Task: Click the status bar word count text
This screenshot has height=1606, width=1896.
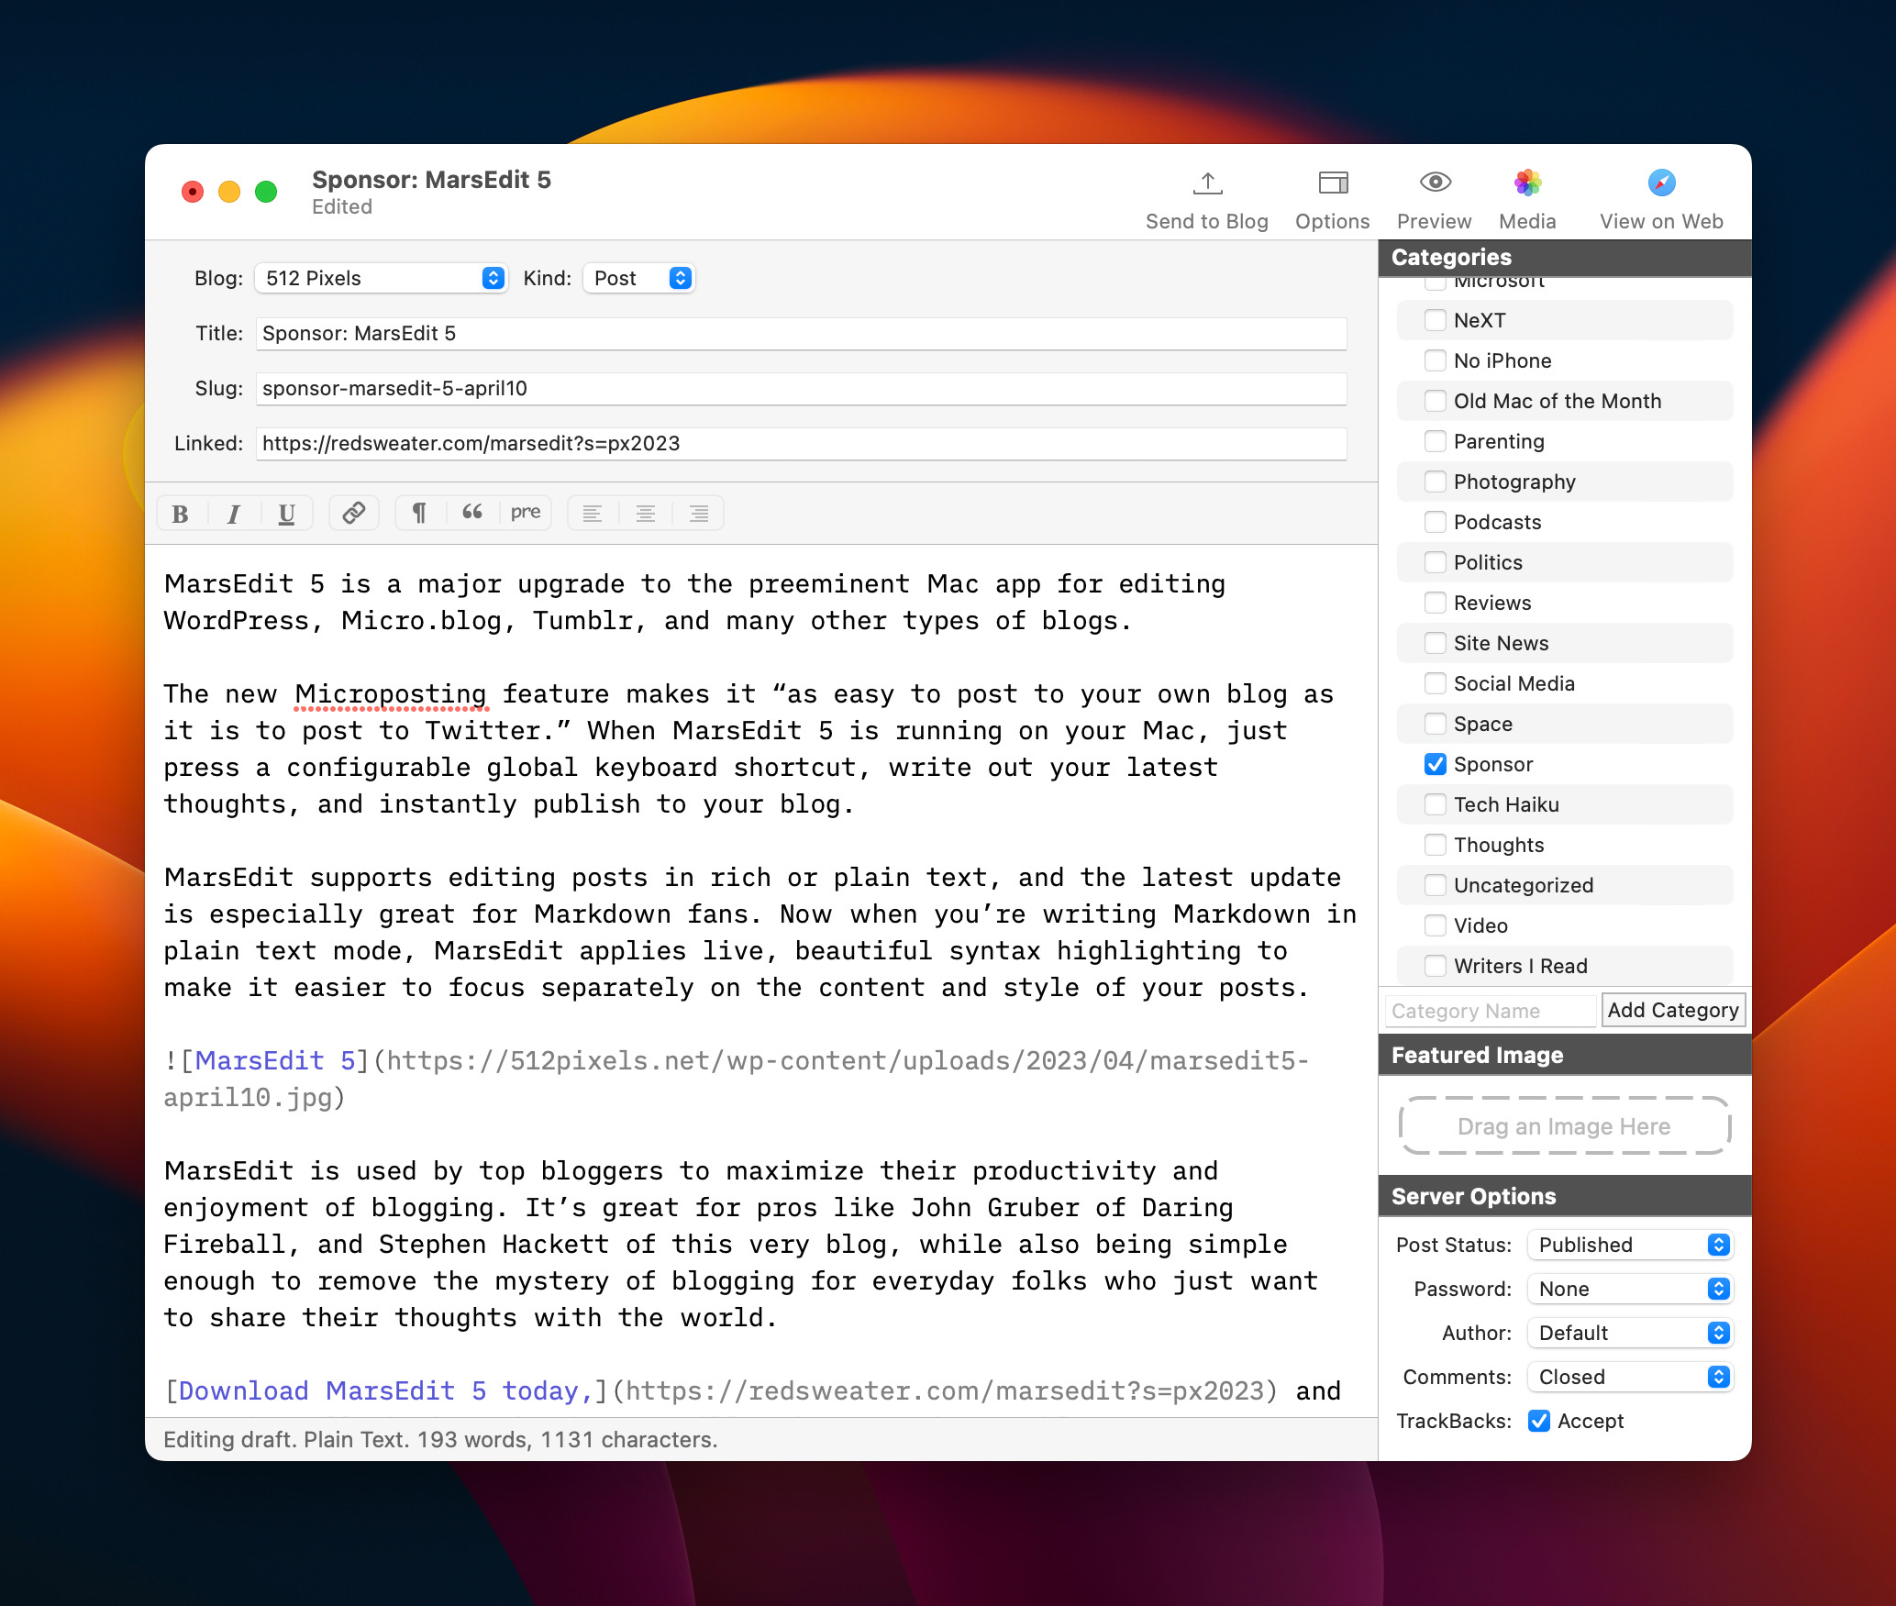Action: click(440, 1439)
